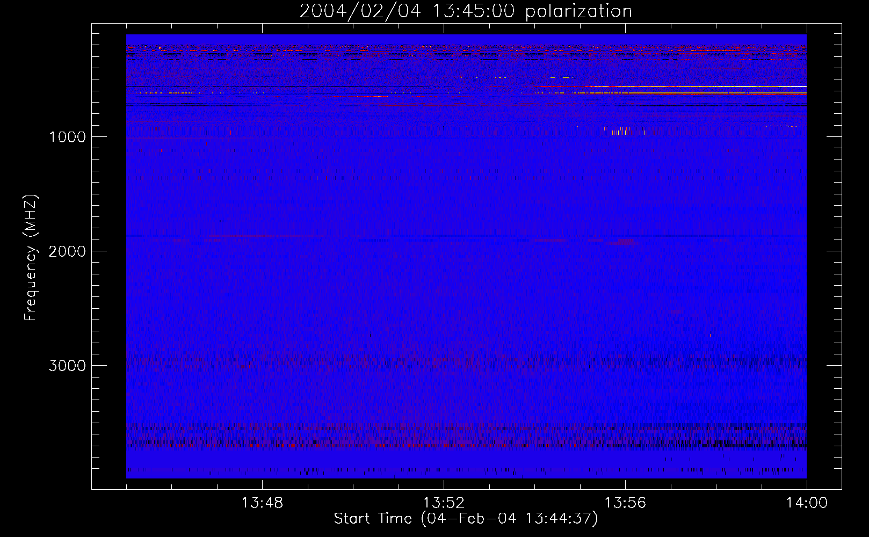869x537 pixels.
Task: Click the '14:00' time tick label
Action: tap(807, 503)
